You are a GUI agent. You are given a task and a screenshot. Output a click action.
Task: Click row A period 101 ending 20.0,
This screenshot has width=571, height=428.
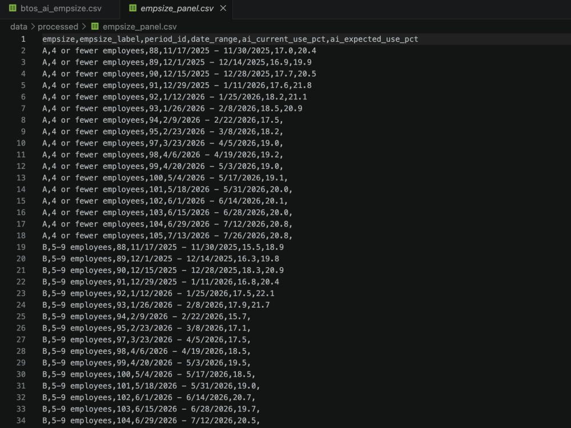point(167,189)
